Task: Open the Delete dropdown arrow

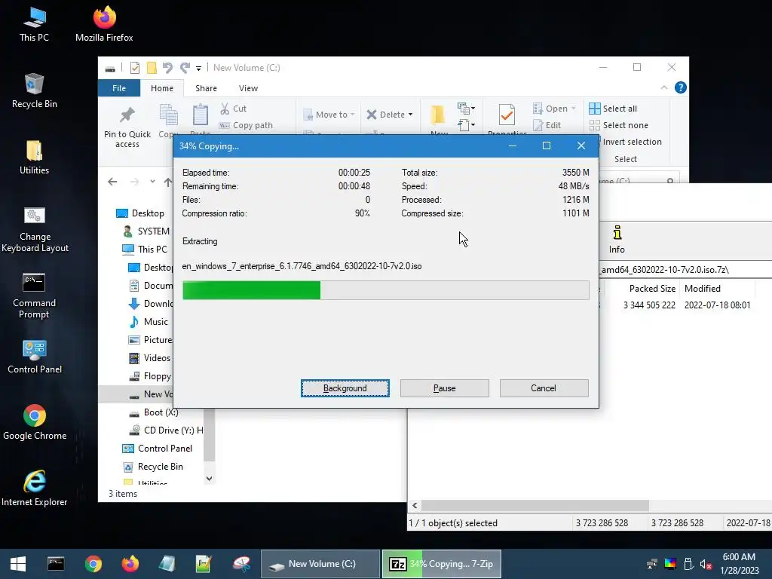Action: coord(410,115)
